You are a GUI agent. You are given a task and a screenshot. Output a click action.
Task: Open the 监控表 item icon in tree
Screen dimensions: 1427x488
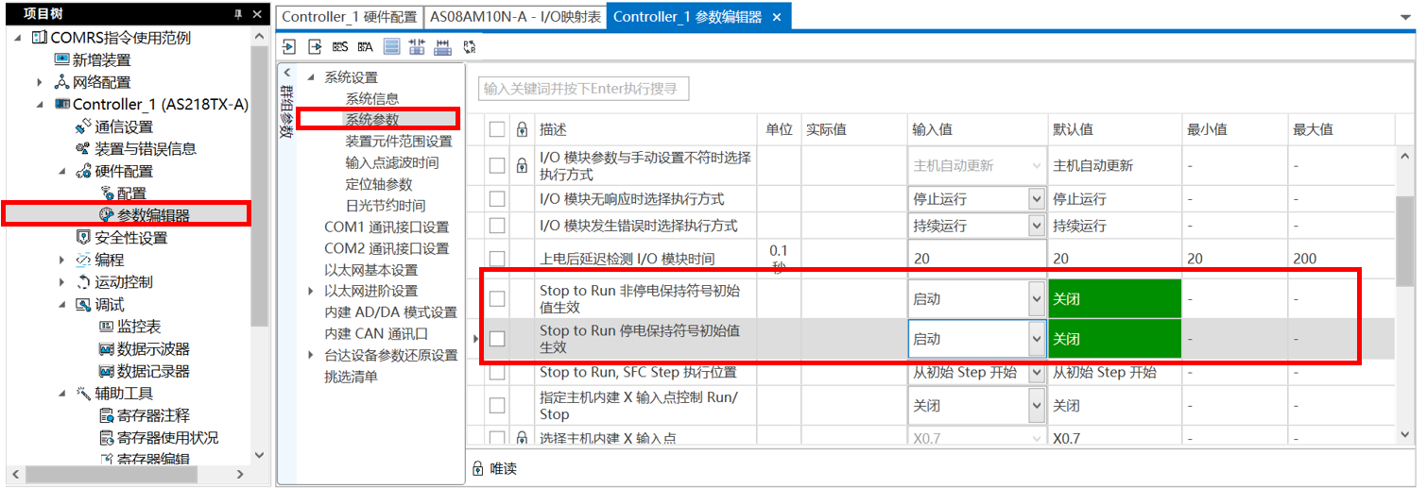(x=106, y=327)
